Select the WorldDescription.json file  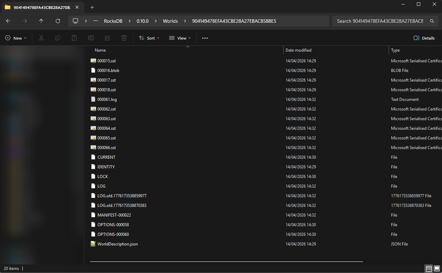(x=117, y=244)
